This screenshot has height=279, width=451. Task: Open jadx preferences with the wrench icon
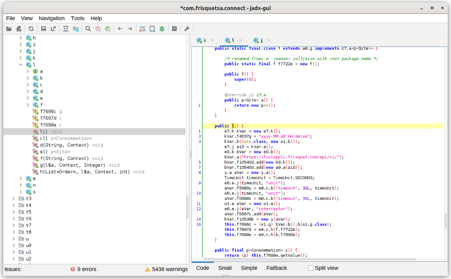186,28
